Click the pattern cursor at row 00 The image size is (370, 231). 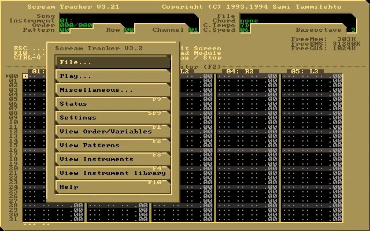click(x=25, y=76)
